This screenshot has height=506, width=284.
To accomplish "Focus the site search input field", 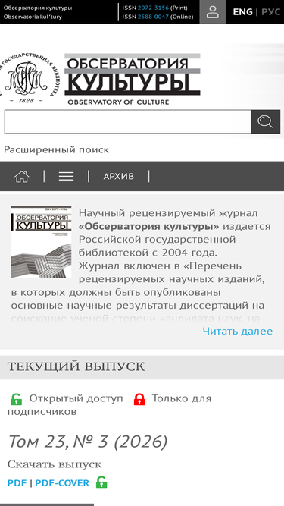I will [128, 121].
